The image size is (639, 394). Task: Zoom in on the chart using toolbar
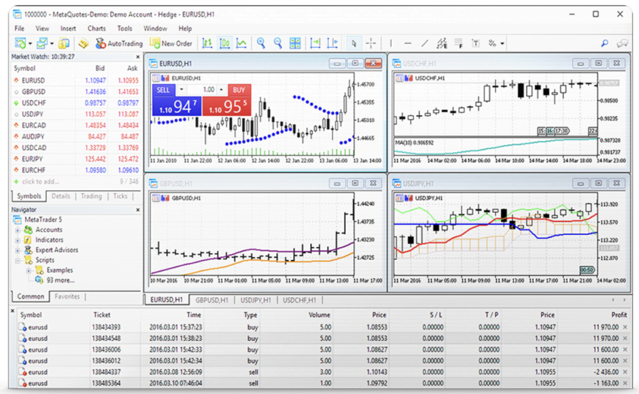[261, 43]
